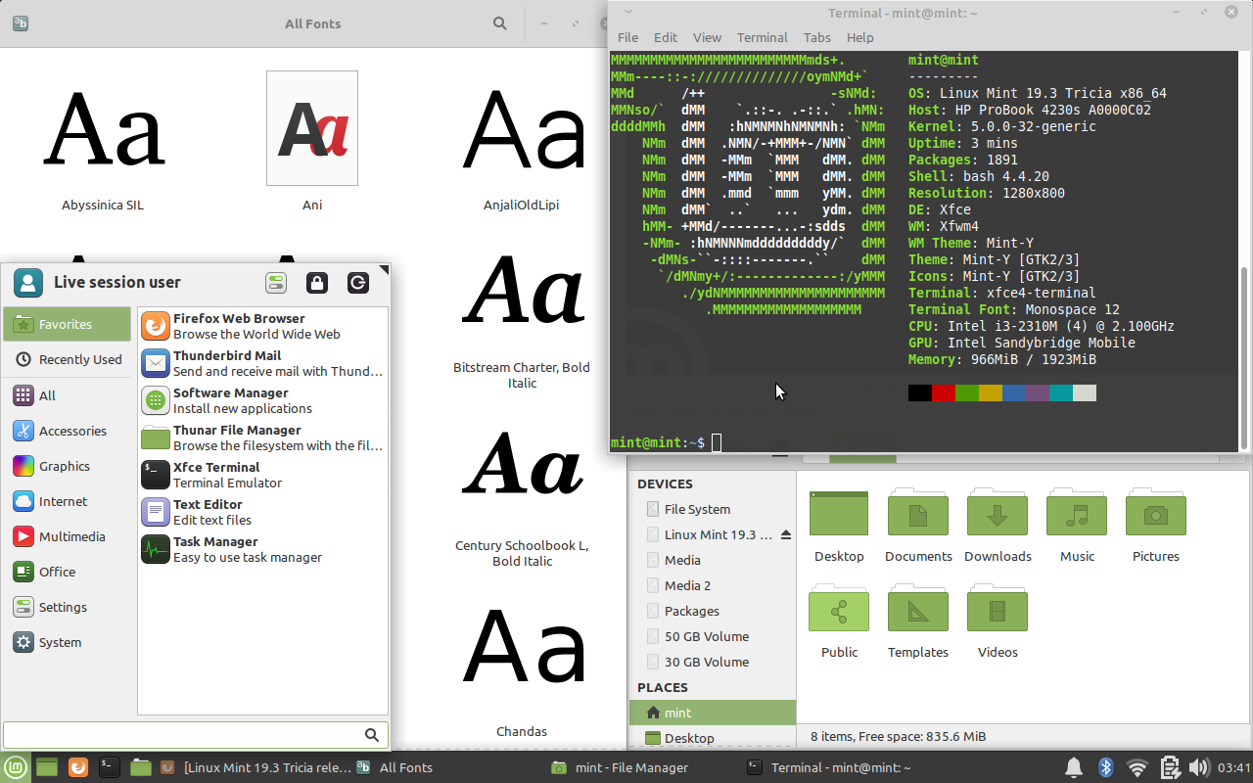Click the Linux Mint menu button in panel
This screenshot has width=1253, height=783.
click(15, 767)
